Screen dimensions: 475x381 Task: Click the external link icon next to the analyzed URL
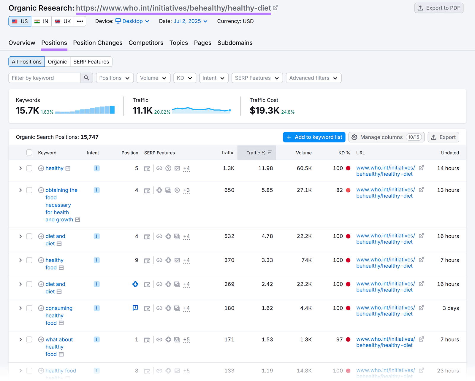click(x=275, y=8)
